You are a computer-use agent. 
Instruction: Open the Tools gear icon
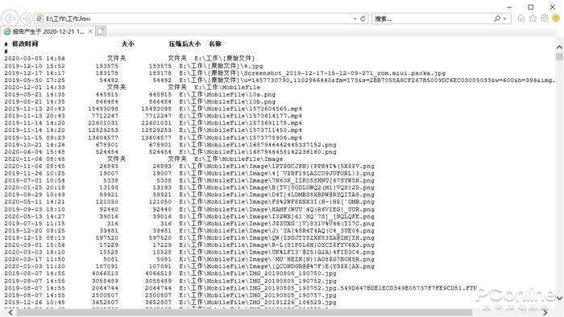click(544, 19)
